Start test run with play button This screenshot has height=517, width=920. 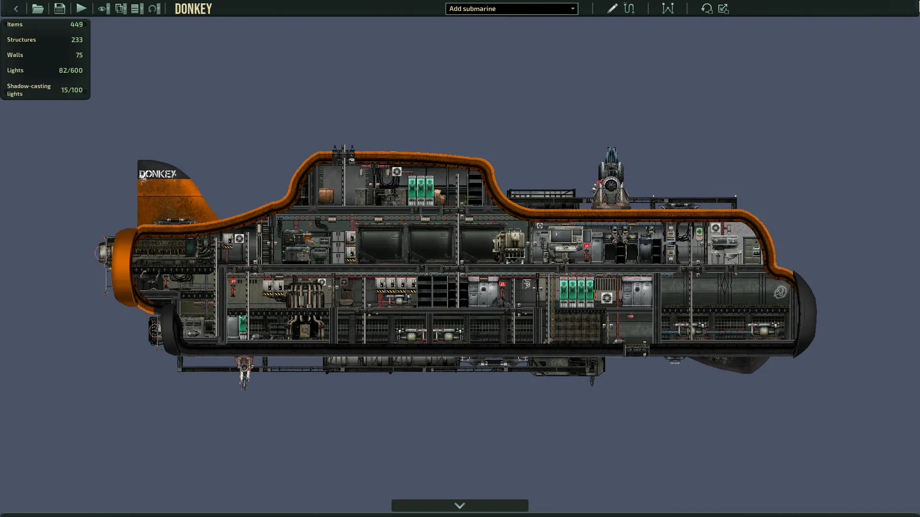[x=81, y=9]
